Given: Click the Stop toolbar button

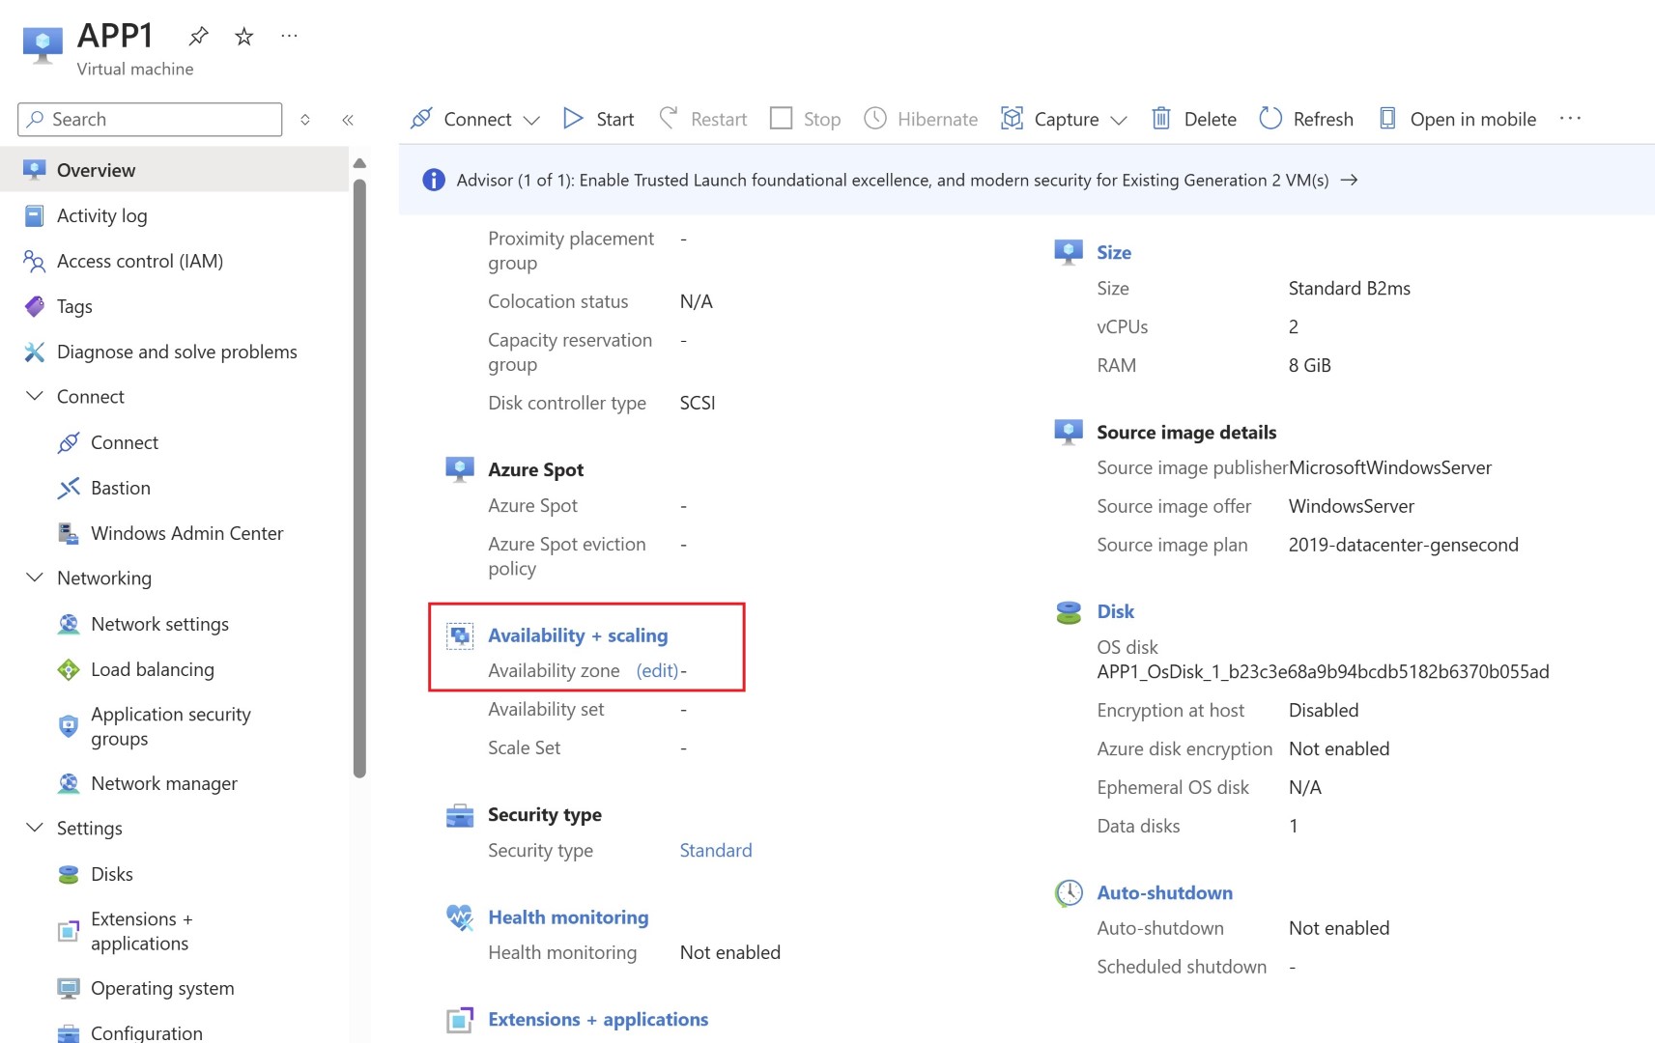Looking at the screenshot, I should 805,119.
